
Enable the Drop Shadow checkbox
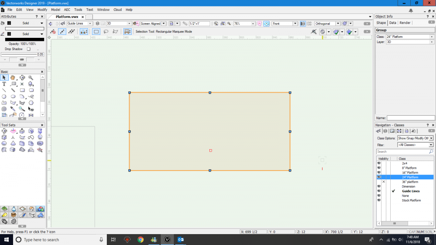point(29,49)
